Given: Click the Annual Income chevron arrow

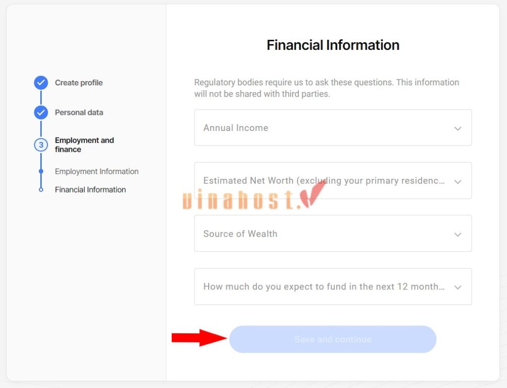Looking at the screenshot, I should click(x=458, y=129).
